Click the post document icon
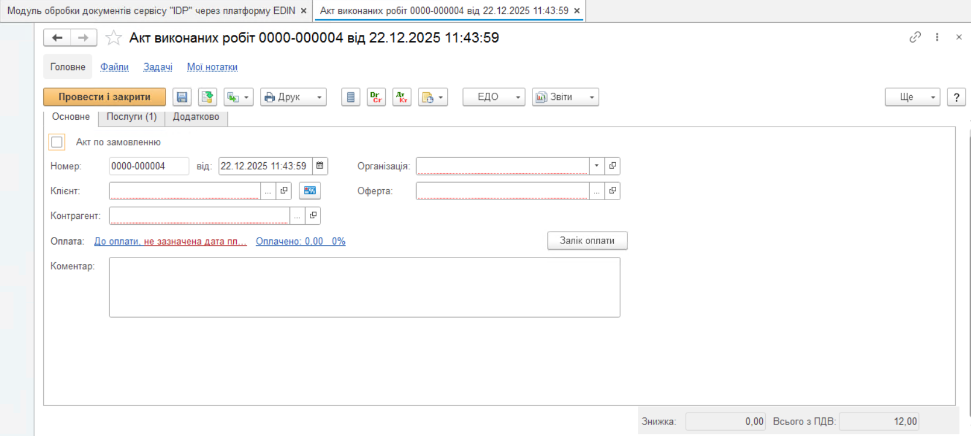 pyautogui.click(x=207, y=97)
